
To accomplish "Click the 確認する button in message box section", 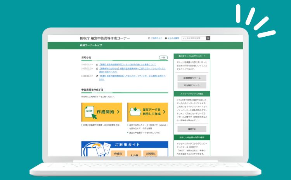I will [192, 129].
